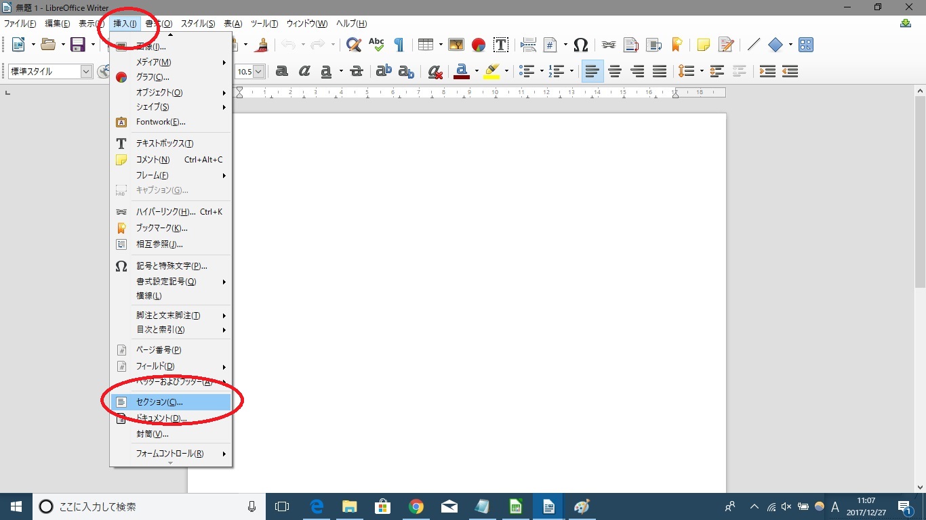This screenshot has width=926, height=520.
Task: Click the Insert text box toolbar icon
Action: [x=501, y=45]
